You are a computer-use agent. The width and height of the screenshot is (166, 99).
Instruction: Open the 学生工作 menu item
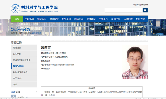(x=103, y=19)
